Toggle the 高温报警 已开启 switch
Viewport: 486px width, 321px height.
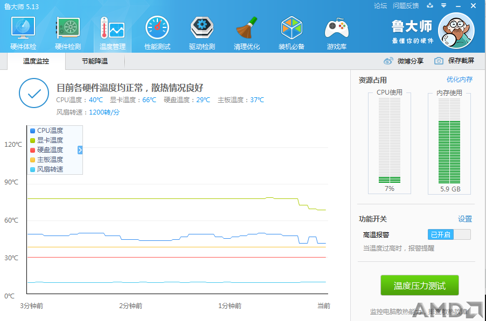click(449, 234)
